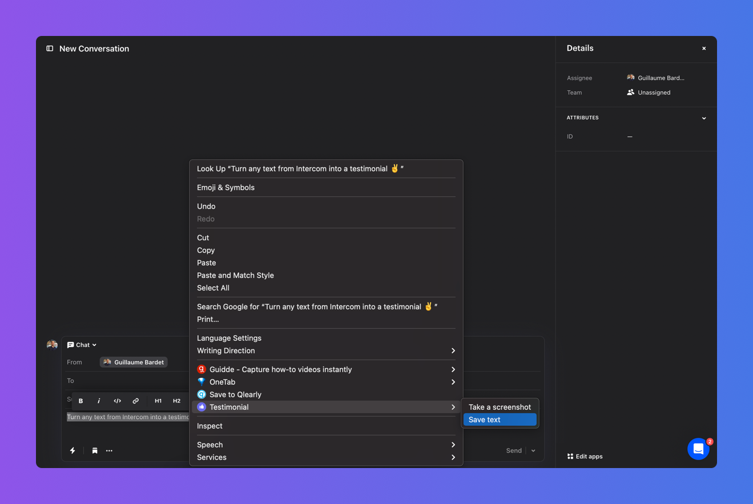
Task: Close the Details panel
Action: [704, 49]
